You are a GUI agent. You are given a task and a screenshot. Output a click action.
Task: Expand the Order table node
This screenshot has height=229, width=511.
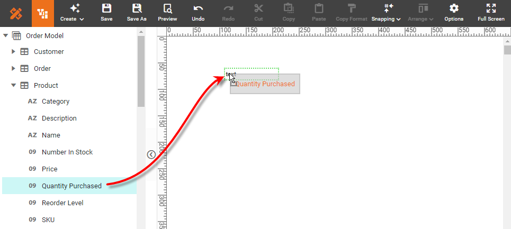[x=14, y=69]
